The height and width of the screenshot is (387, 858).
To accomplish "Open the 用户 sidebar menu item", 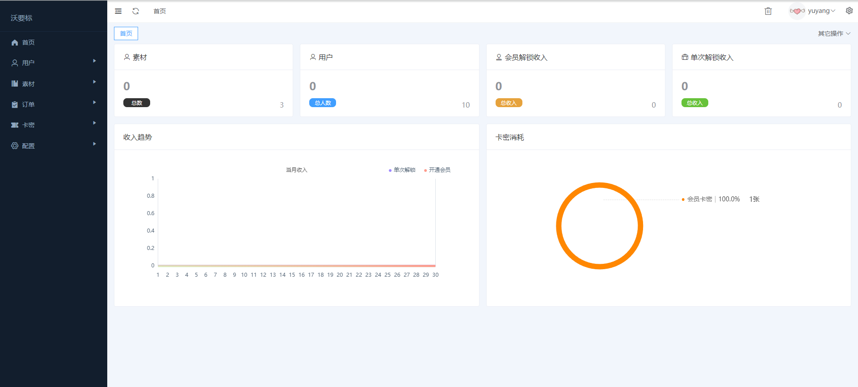I will tap(54, 63).
